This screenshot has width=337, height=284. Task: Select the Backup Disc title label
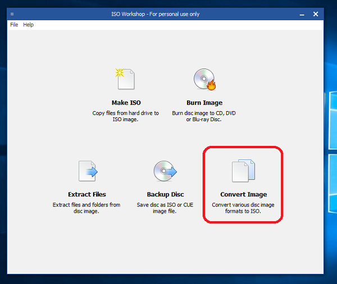coord(165,194)
